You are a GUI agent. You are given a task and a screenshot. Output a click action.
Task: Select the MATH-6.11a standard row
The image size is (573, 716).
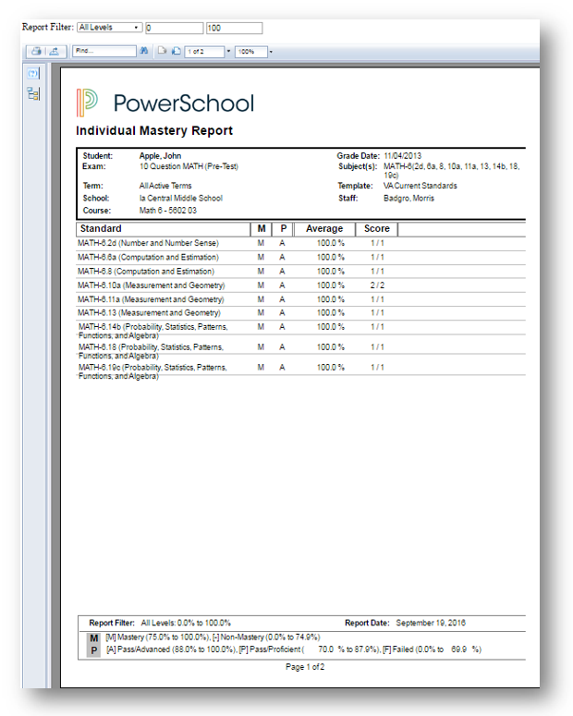click(300, 299)
